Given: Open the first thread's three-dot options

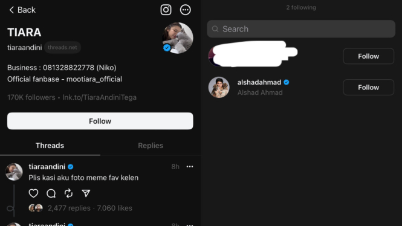Looking at the screenshot, I should (190, 167).
